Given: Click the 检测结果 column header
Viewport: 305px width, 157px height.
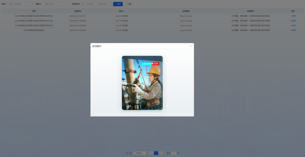Looking at the screenshot, I should coord(251,11).
